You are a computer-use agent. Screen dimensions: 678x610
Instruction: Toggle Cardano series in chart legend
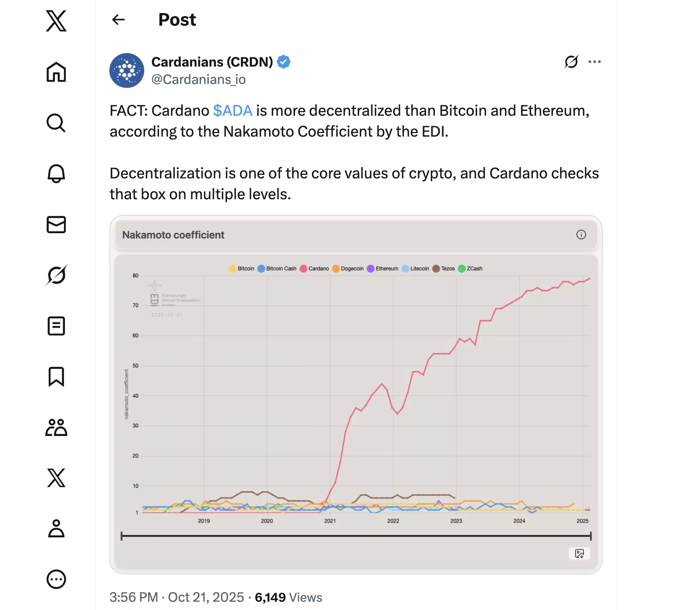(315, 268)
